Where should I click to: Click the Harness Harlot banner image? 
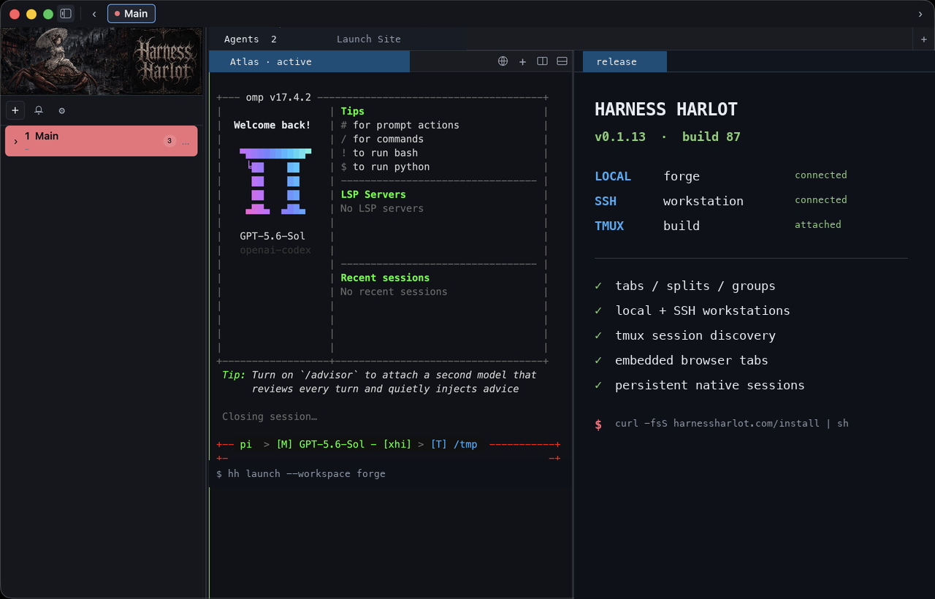102,61
